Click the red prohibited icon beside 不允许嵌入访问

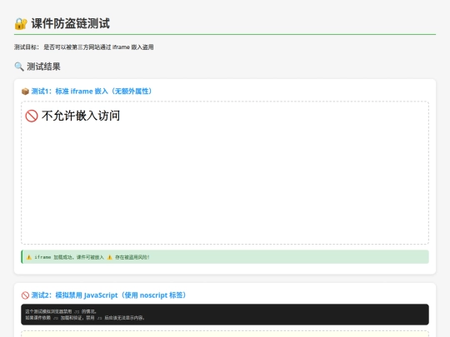pos(32,116)
